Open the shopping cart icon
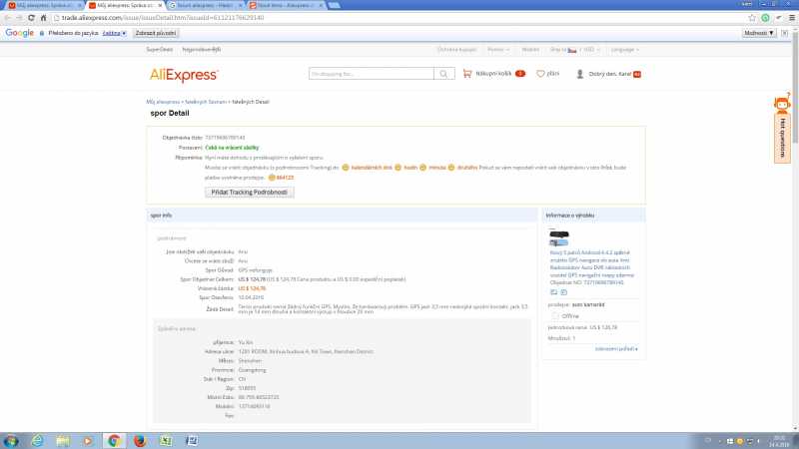The image size is (799, 449). (467, 74)
